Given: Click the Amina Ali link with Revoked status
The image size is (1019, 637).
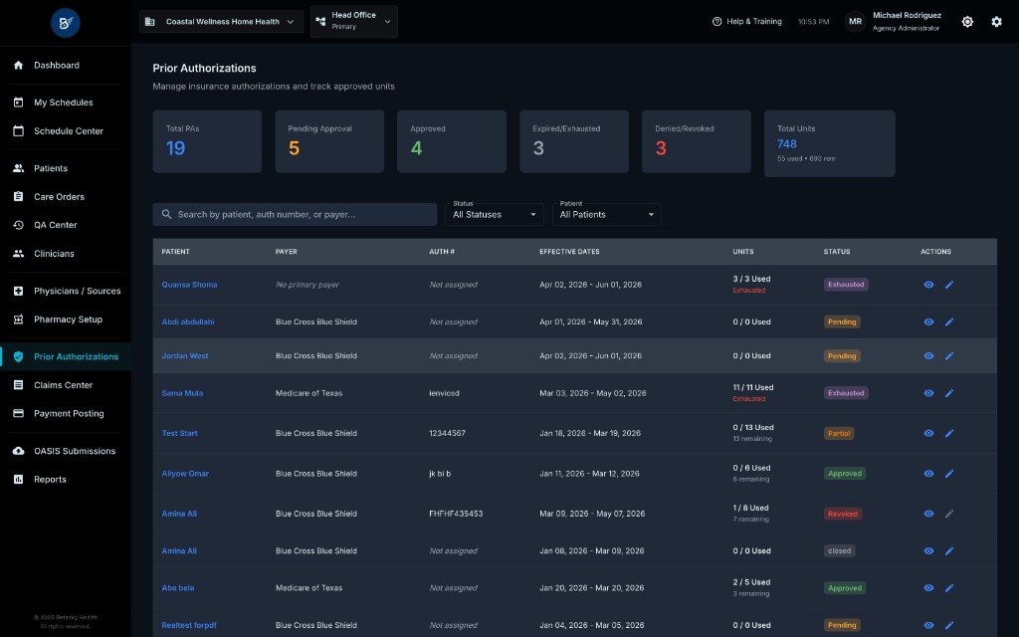Looking at the screenshot, I should [x=179, y=514].
